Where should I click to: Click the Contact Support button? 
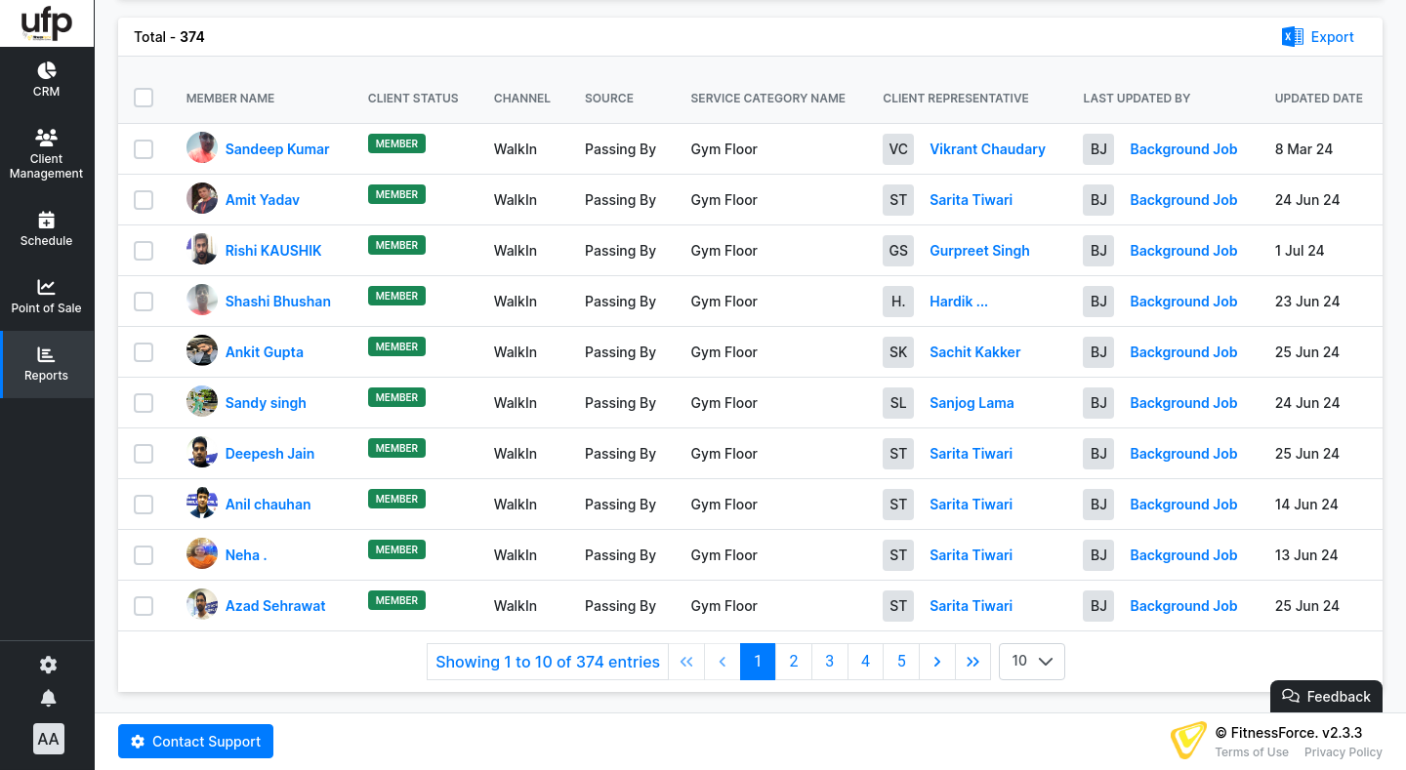pyautogui.click(x=195, y=742)
